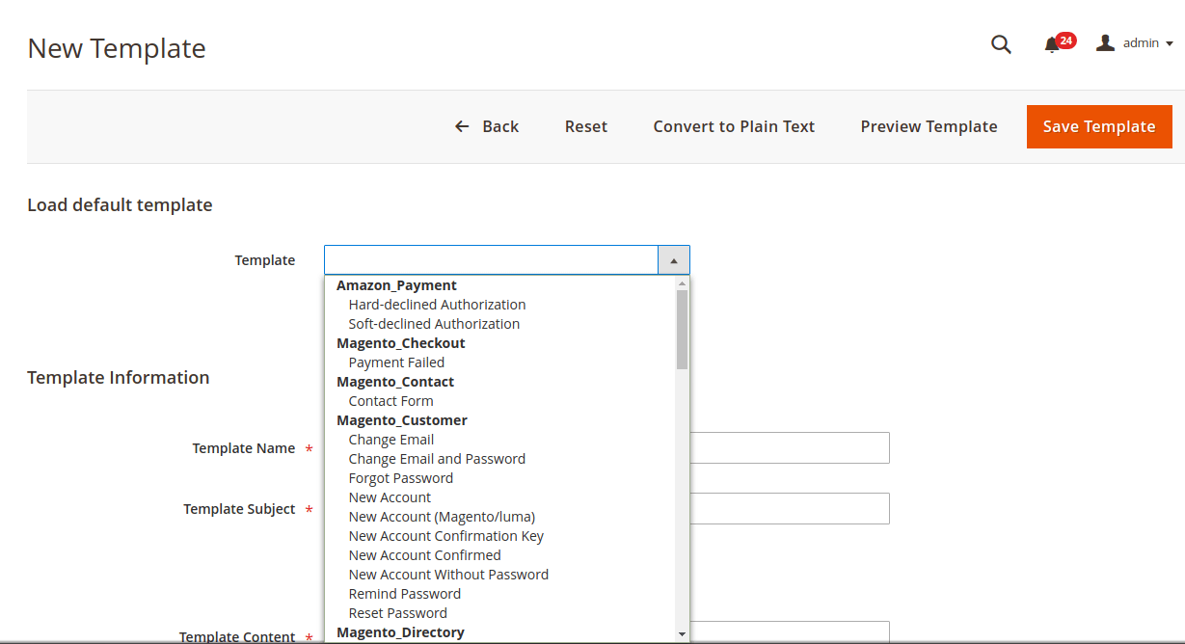
Task: Click the Magento_Customer group header
Action: [x=401, y=420]
